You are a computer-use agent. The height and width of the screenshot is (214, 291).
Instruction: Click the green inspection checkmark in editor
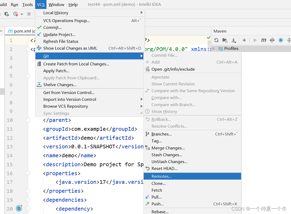(209, 38)
